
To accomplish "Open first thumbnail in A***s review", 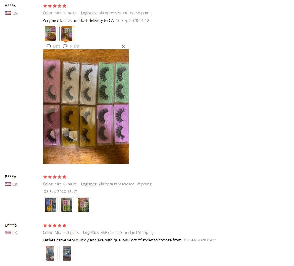I will [x=50, y=34].
